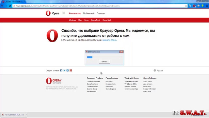
Task: Close the Распаковка dialog
Action: (121, 52)
